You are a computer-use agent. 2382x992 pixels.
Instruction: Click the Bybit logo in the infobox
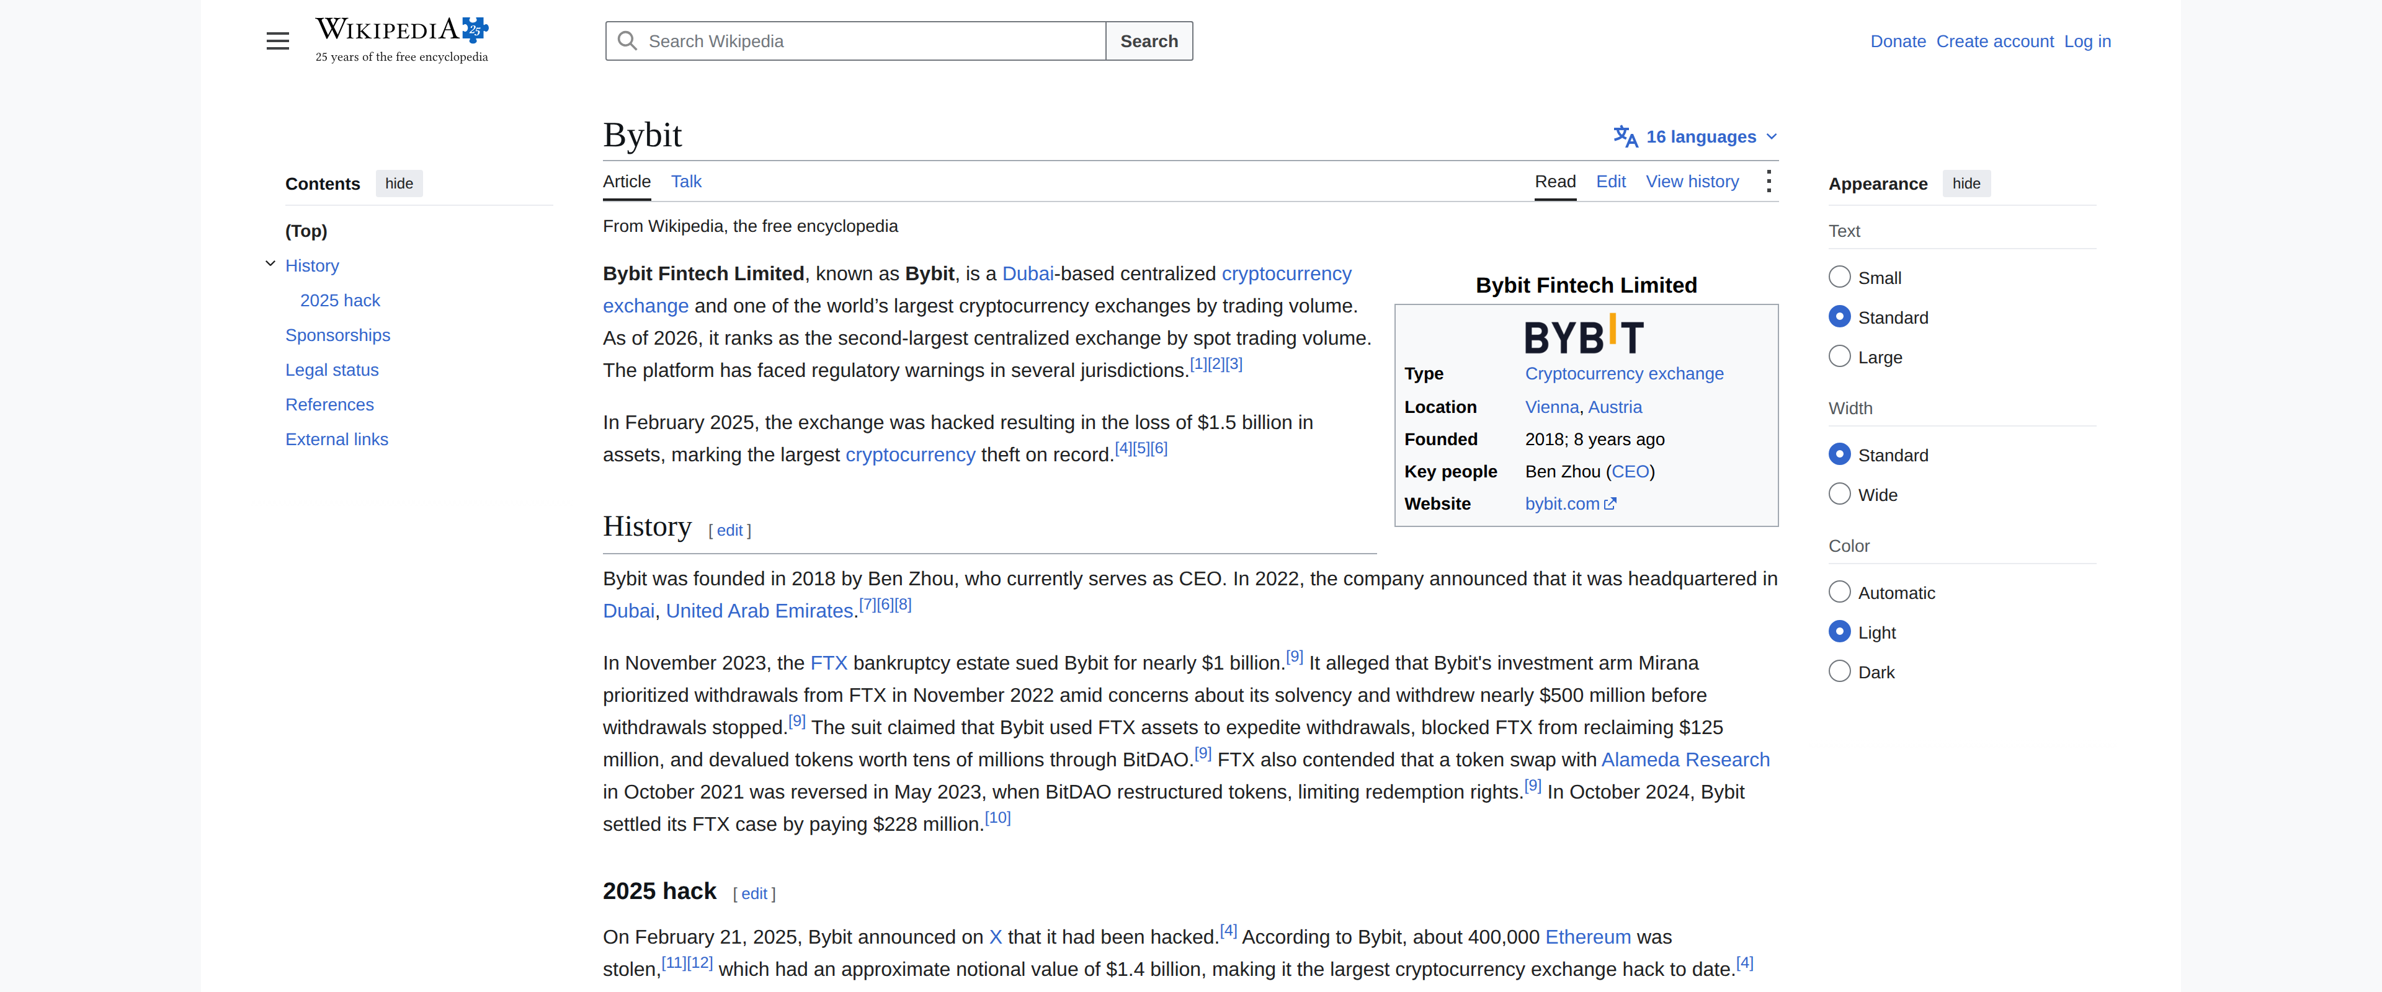1585,335
